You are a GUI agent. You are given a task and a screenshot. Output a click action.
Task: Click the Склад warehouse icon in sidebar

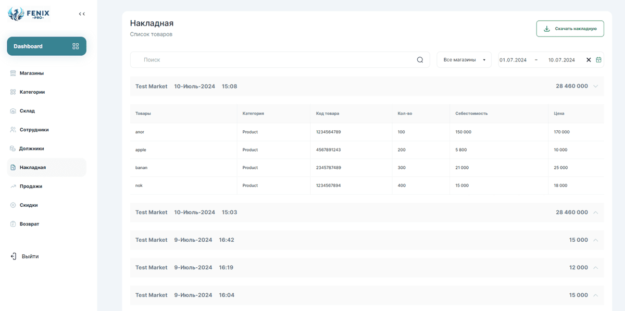13,111
